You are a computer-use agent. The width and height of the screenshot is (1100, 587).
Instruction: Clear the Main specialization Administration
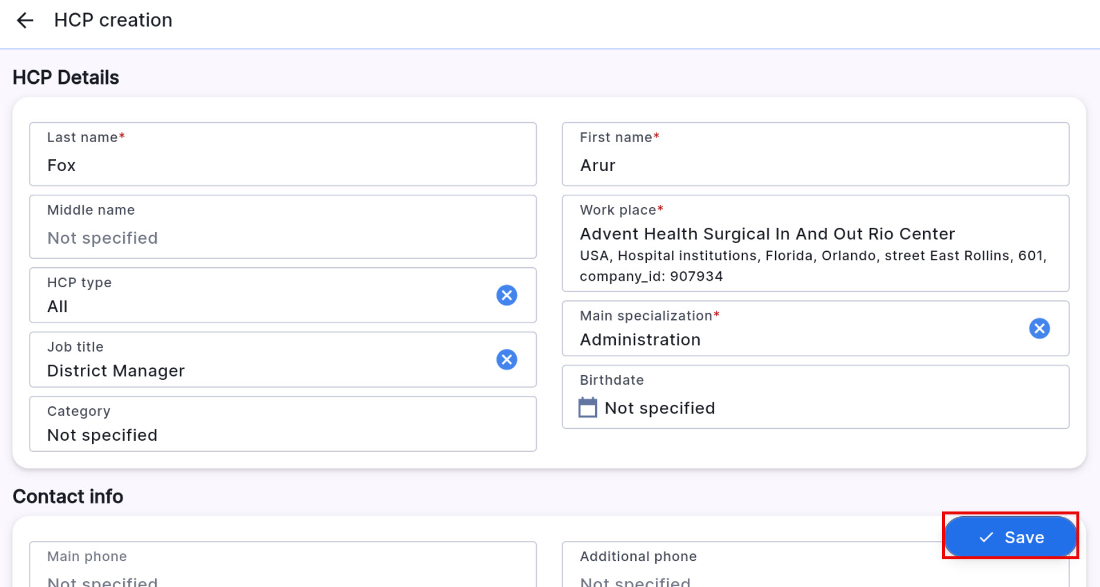1039,329
